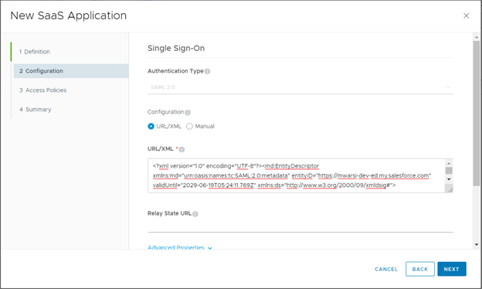
Task: Click the textarea resize grip handle
Action: 450,190
